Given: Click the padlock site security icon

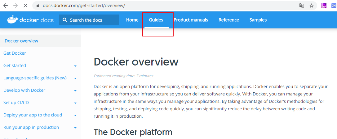Looking at the screenshot, I should [38, 6].
